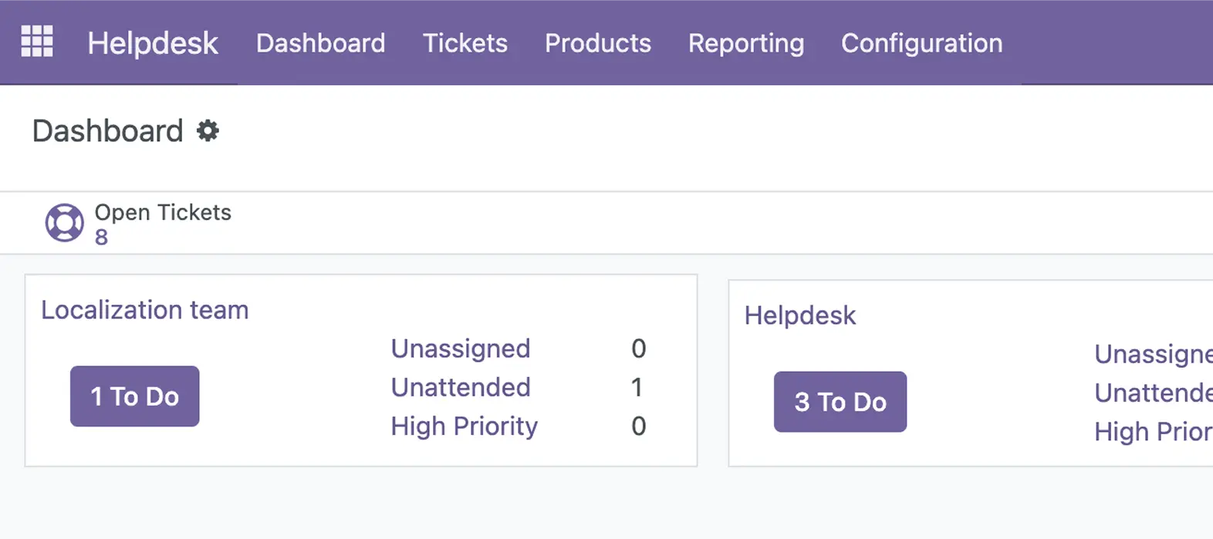The image size is (1213, 539).
Task: Click the Open Tickets lifebuoy icon
Action: [65, 223]
